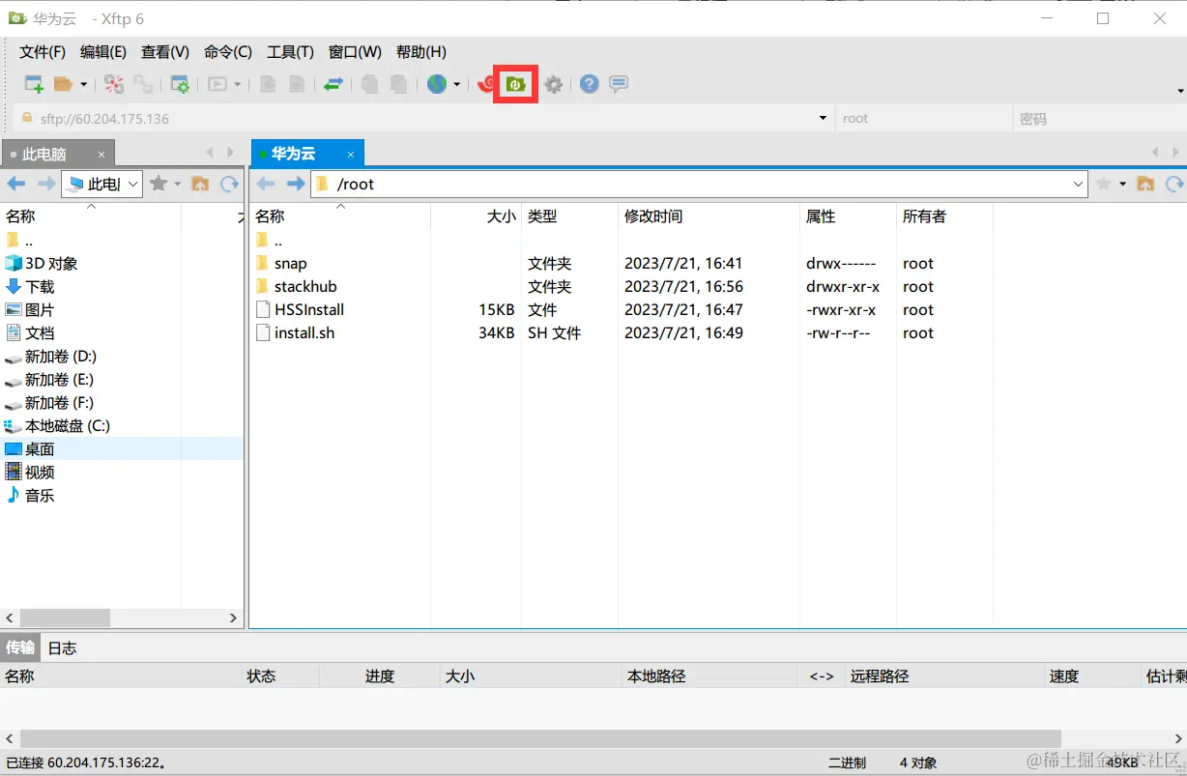Screen dimensions: 1187x776
Task: Refresh the remote /root directory
Action: 1173,184
